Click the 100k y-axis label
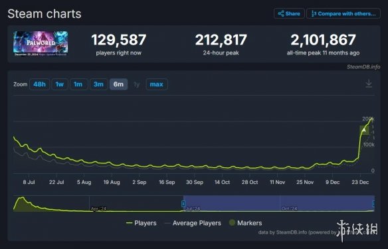The width and height of the screenshot is (388, 249). [369, 145]
